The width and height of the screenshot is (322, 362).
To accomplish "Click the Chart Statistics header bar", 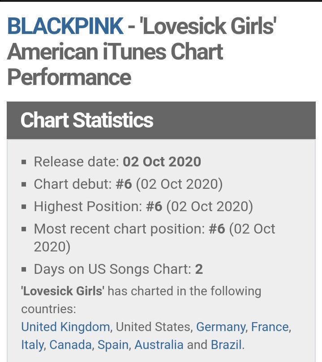I will tap(161, 120).
